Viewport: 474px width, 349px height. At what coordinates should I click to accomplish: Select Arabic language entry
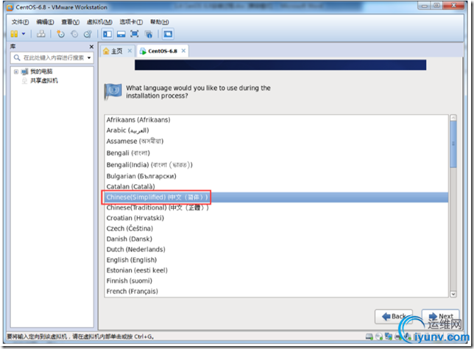pos(276,130)
